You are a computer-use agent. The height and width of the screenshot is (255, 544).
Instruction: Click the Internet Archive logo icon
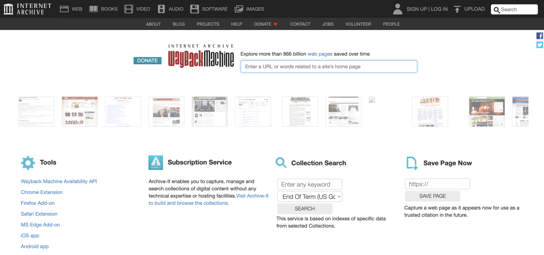pos(8,9)
